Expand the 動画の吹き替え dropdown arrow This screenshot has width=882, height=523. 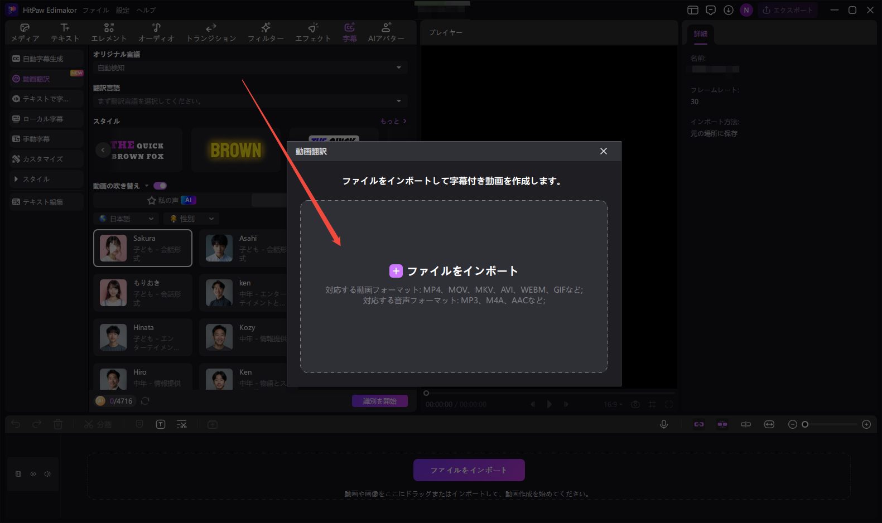147,186
